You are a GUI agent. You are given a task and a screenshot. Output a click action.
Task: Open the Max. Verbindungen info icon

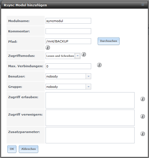[99, 65]
